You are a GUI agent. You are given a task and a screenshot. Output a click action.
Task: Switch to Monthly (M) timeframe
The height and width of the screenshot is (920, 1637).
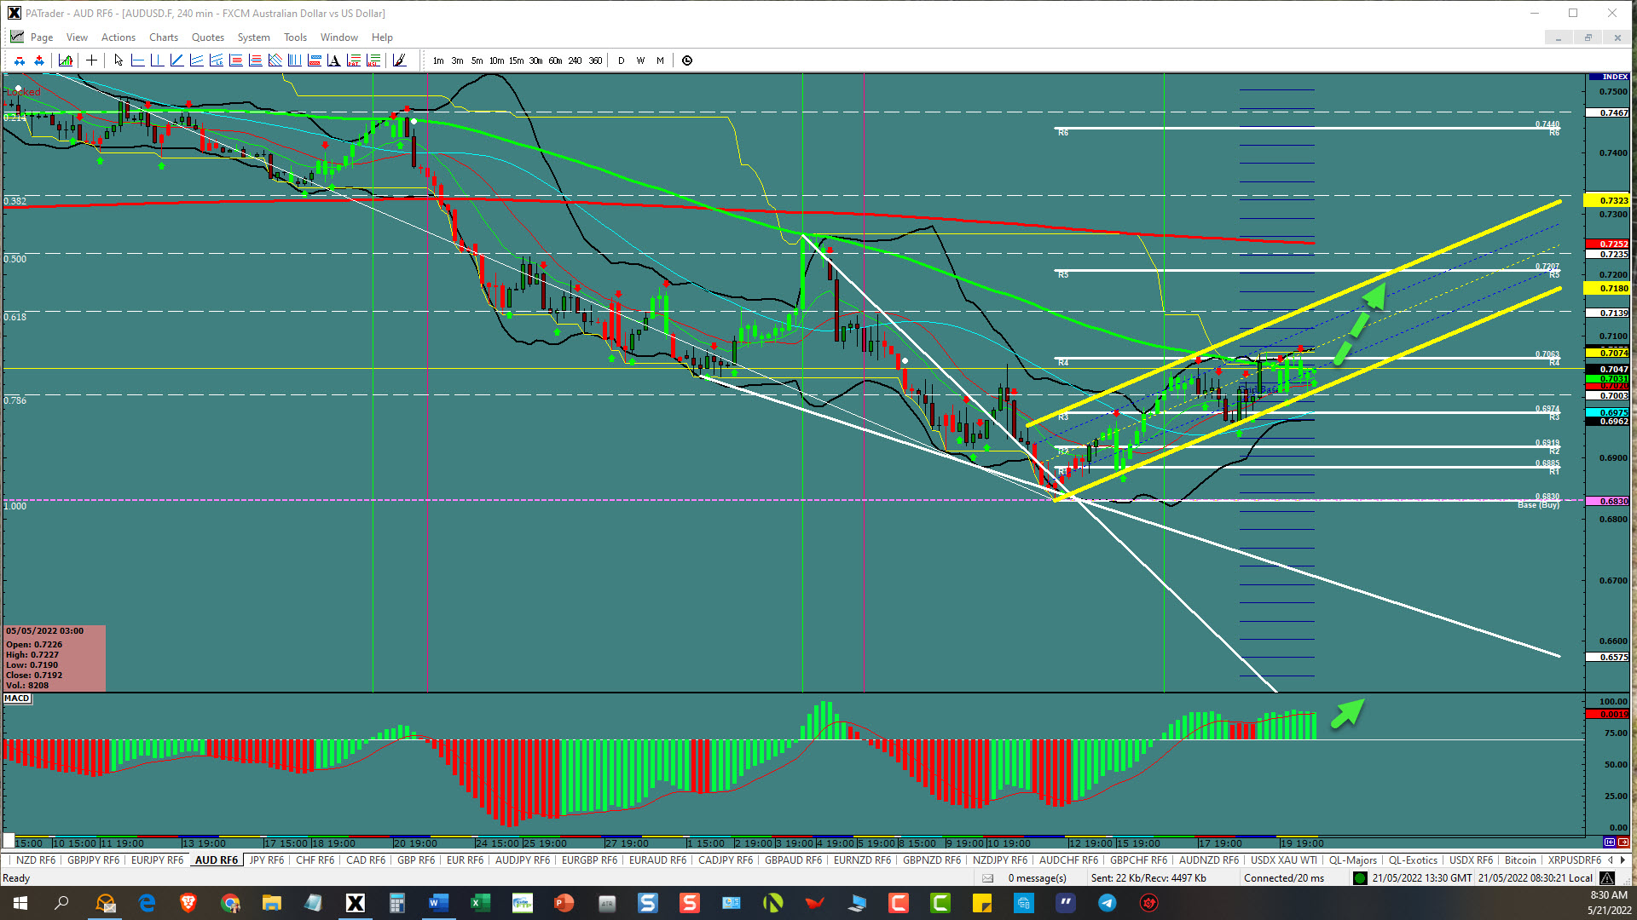660,60
